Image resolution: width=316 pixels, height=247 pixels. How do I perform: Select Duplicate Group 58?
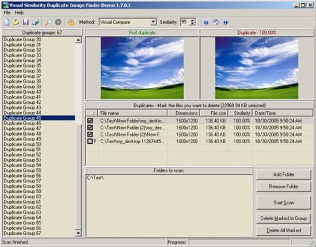click(23, 186)
